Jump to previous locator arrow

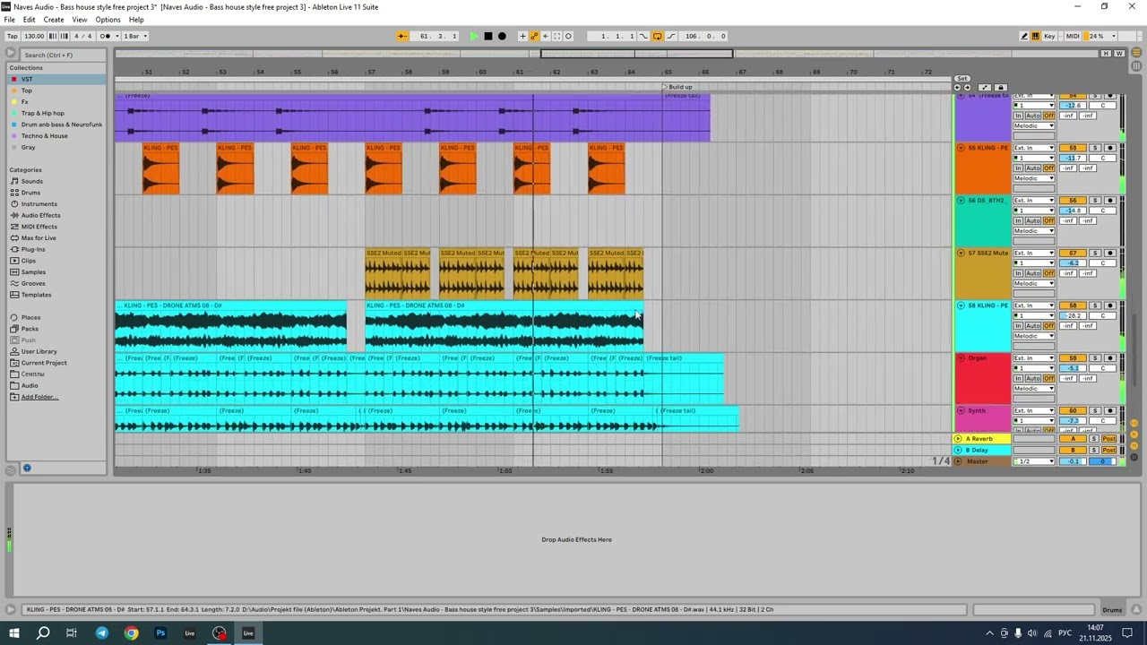pos(957,87)
